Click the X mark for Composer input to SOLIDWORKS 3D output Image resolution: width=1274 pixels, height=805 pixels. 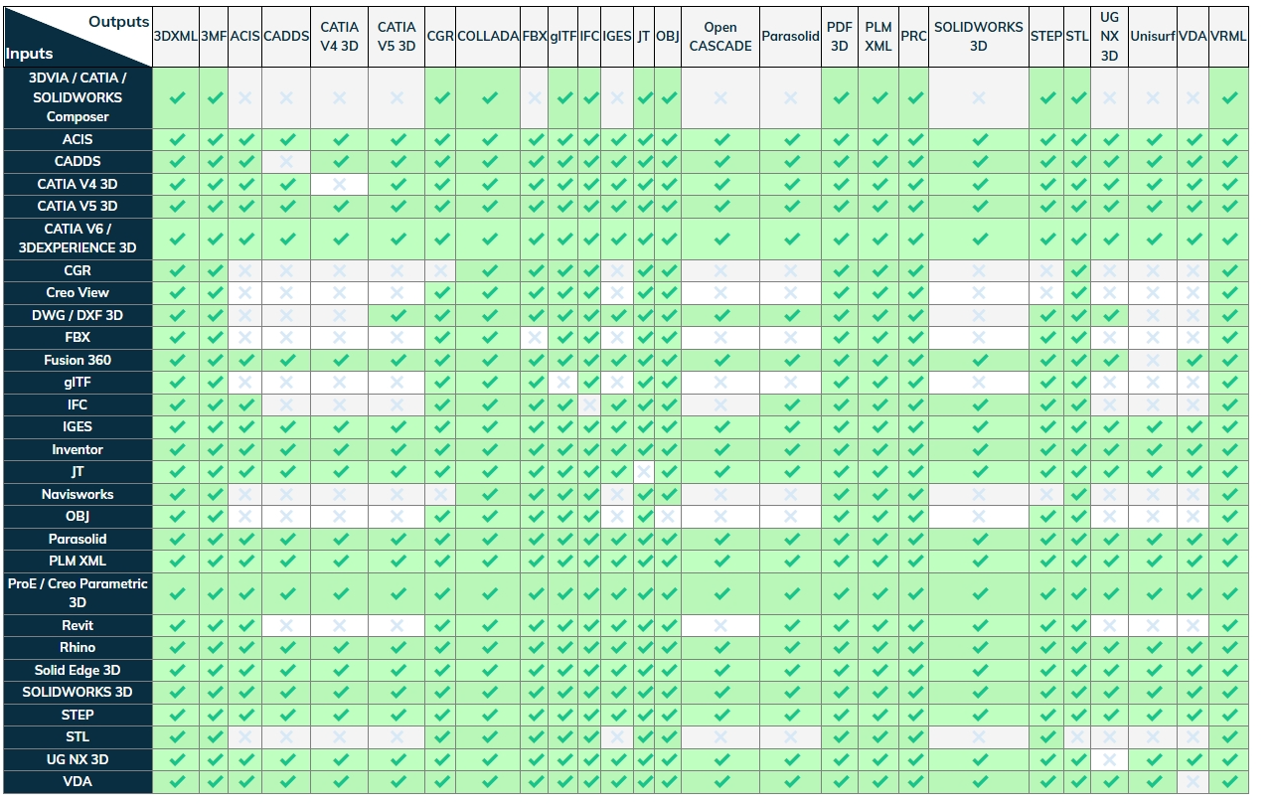pyautogui.click(x=979, y=97)
